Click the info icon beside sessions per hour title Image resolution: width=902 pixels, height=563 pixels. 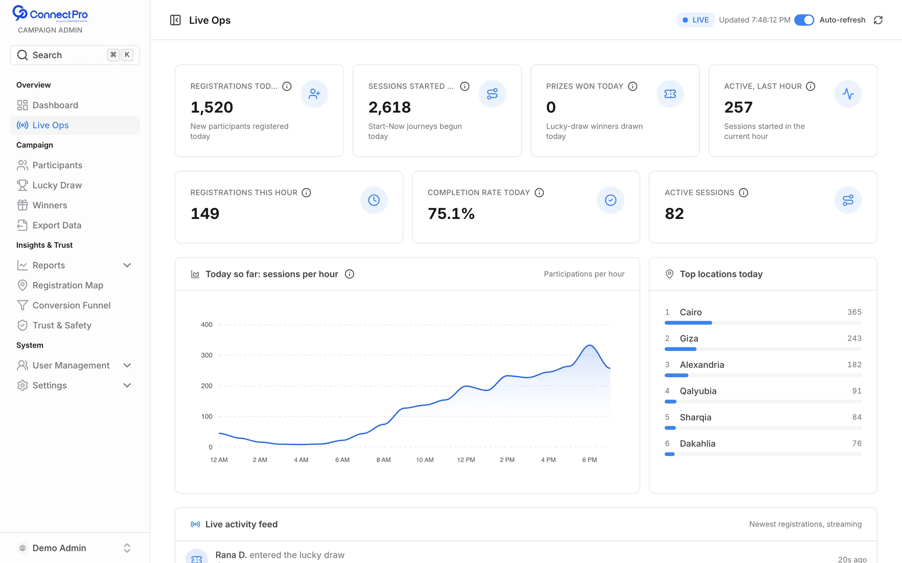350,274
